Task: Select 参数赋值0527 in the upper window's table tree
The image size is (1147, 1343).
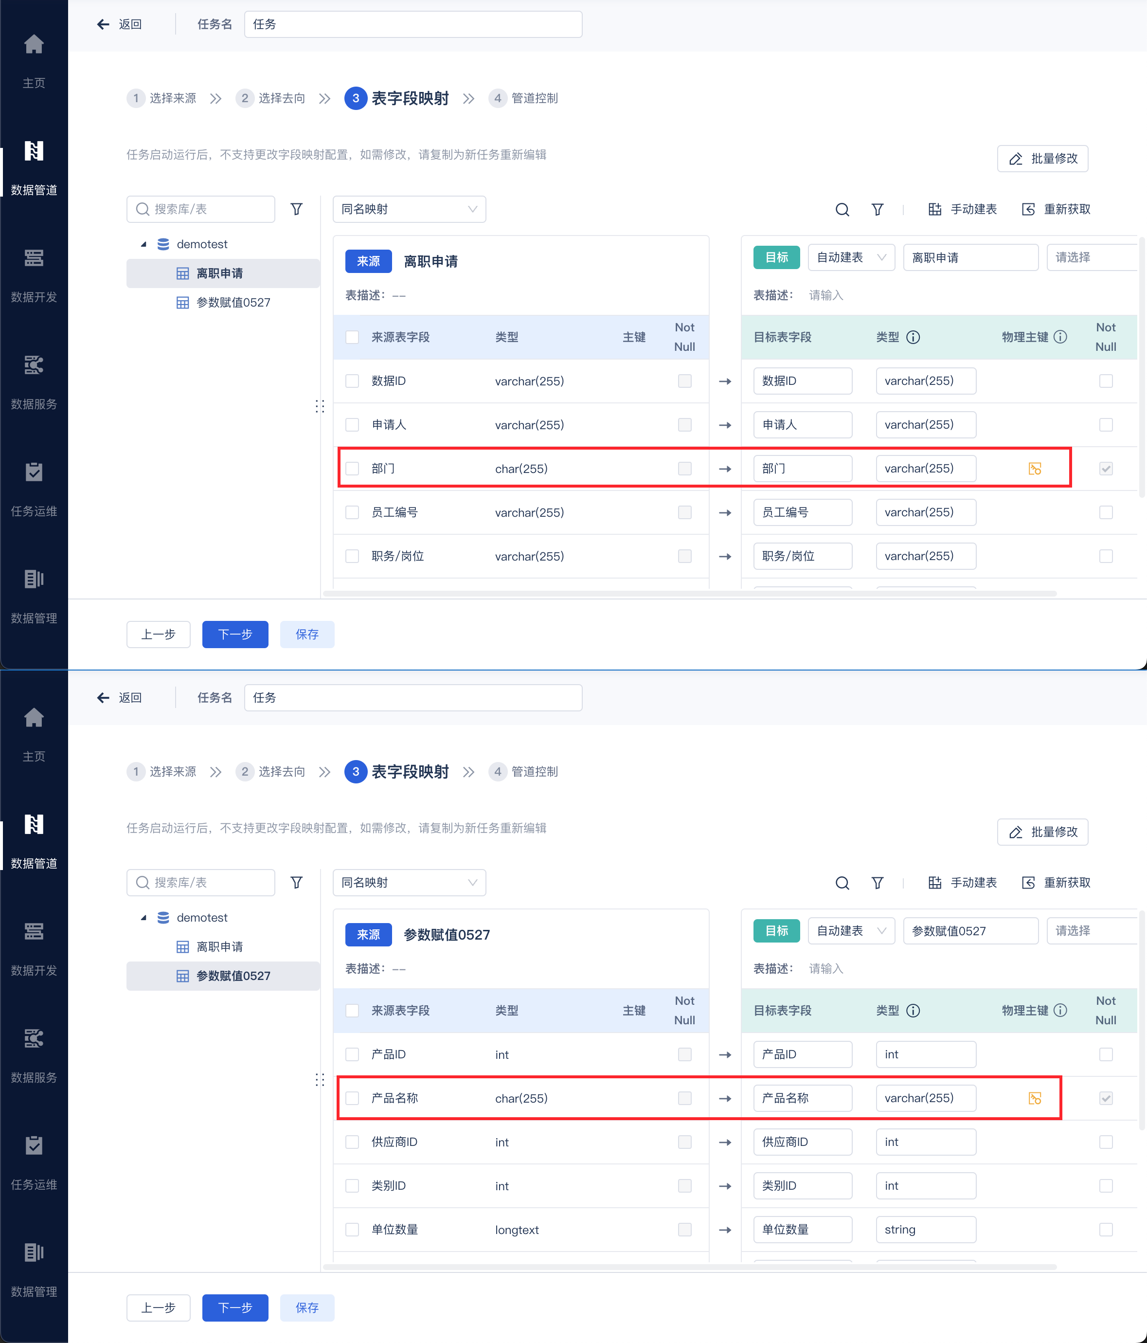Action: point(233,303)
